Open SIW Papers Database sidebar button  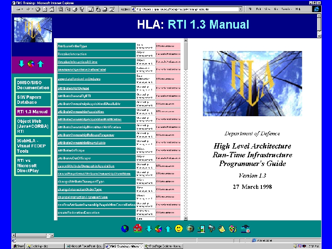click(33, 100)
